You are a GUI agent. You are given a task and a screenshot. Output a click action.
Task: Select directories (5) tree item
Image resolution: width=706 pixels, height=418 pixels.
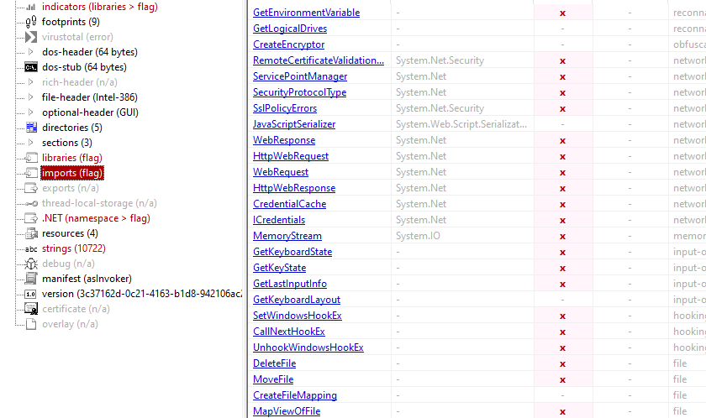point(72,128)
